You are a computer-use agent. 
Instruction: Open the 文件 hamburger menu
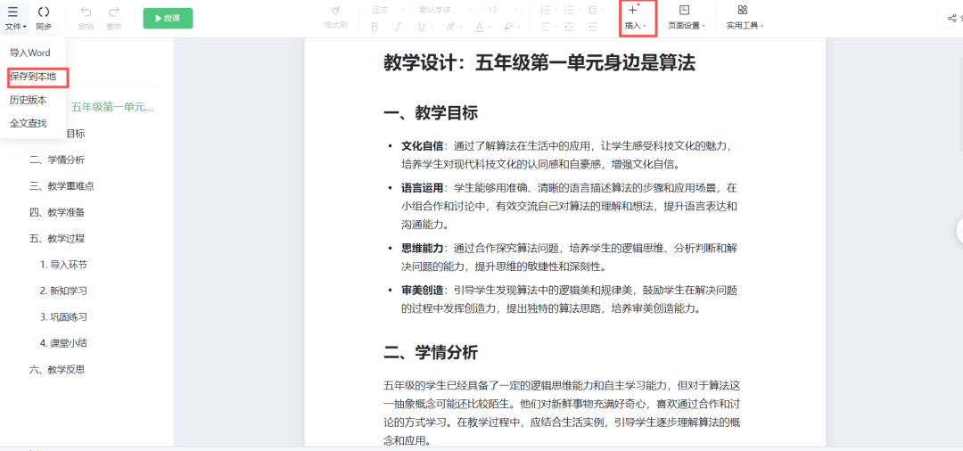point(13,12)
